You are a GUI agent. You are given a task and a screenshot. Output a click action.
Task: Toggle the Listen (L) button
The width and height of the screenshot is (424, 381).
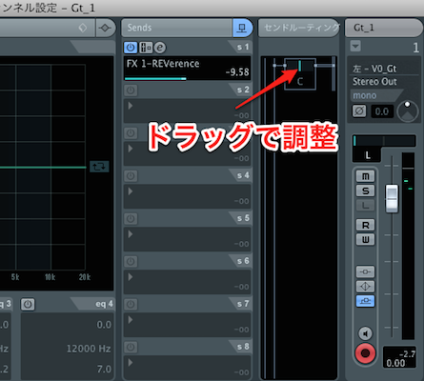coord(366,206)
